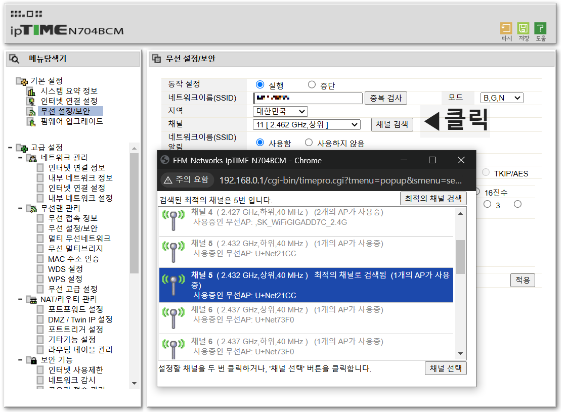Click the 고급 설정 folder icon

pyautogui.click(x=22, y=148)
